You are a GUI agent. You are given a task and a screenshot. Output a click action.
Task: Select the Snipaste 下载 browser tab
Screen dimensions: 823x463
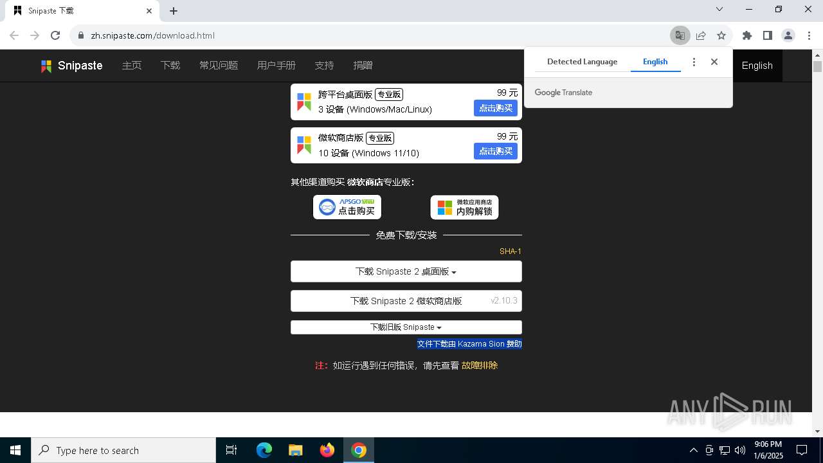tap(82, 11)
